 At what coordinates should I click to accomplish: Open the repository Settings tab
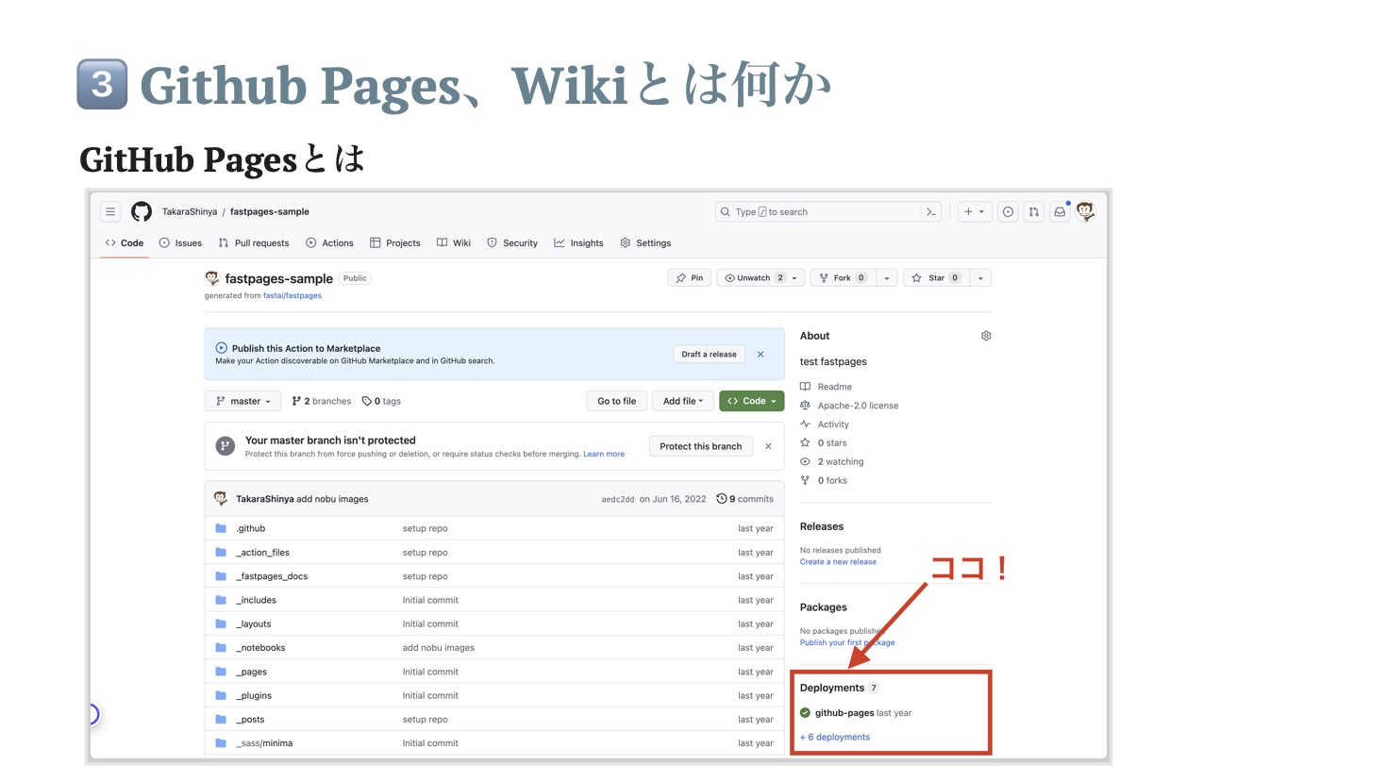645,243
